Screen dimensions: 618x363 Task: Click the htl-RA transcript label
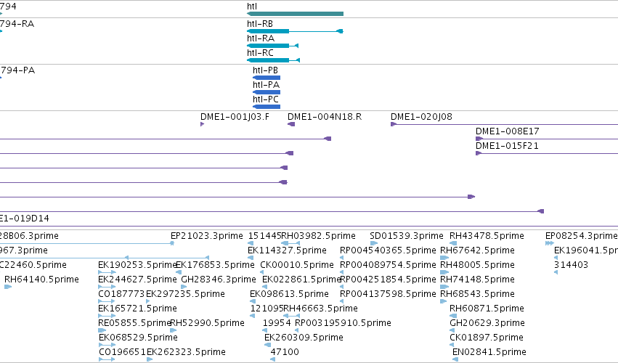tap(261, 38)
